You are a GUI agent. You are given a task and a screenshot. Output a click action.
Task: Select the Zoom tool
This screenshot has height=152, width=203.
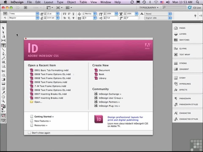click(x=3, y=101)
